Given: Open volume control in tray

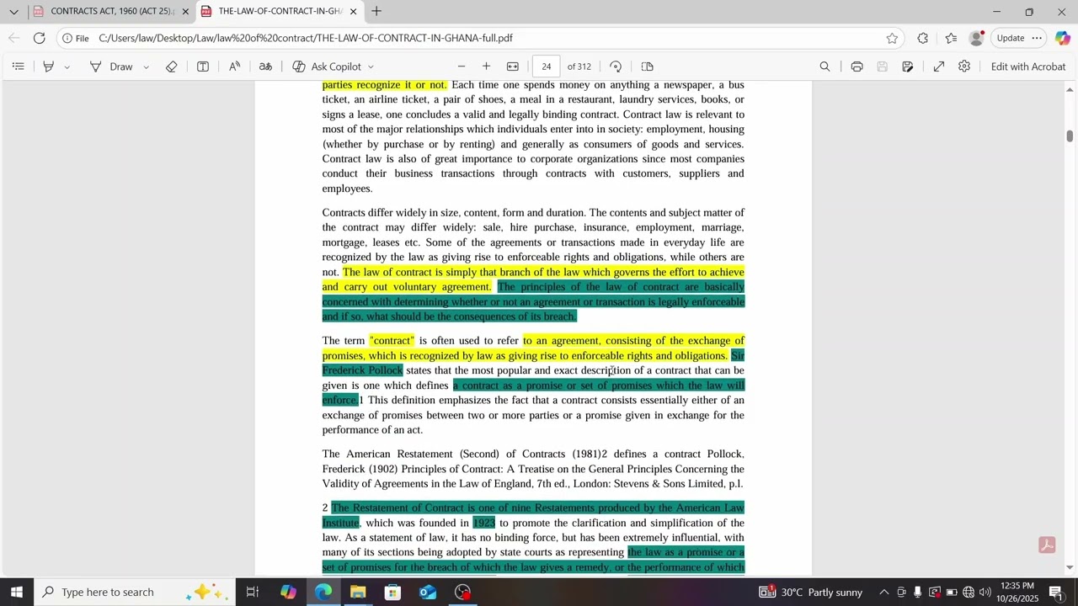Looking at the screenshot, I should tap(986, 592).
